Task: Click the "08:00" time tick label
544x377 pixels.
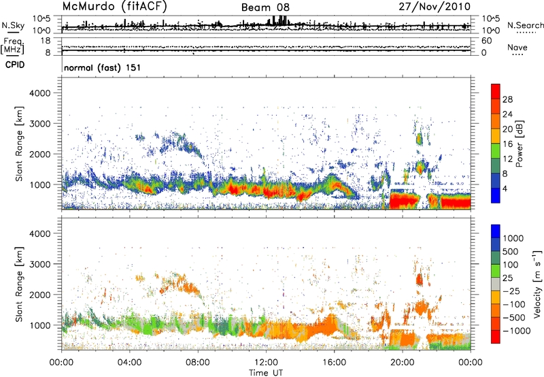Action: point(198,363)
